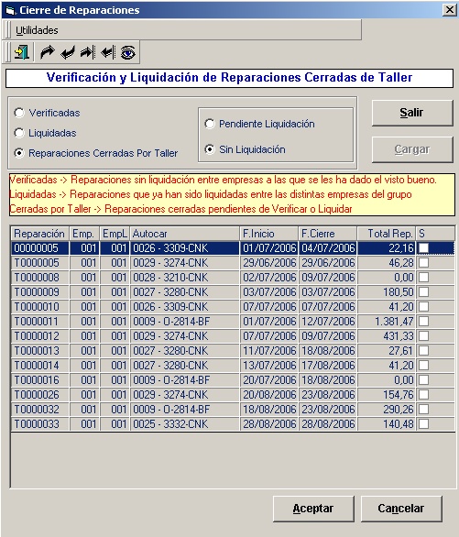Check the box for repair T0000033
This screenshot has width=459, height=537.
424,424
